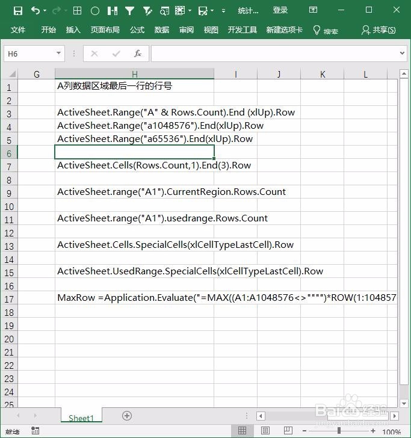Click the fx insert function icon
The width and height of the screenshot is (411, 438).
tap(137, 54)
